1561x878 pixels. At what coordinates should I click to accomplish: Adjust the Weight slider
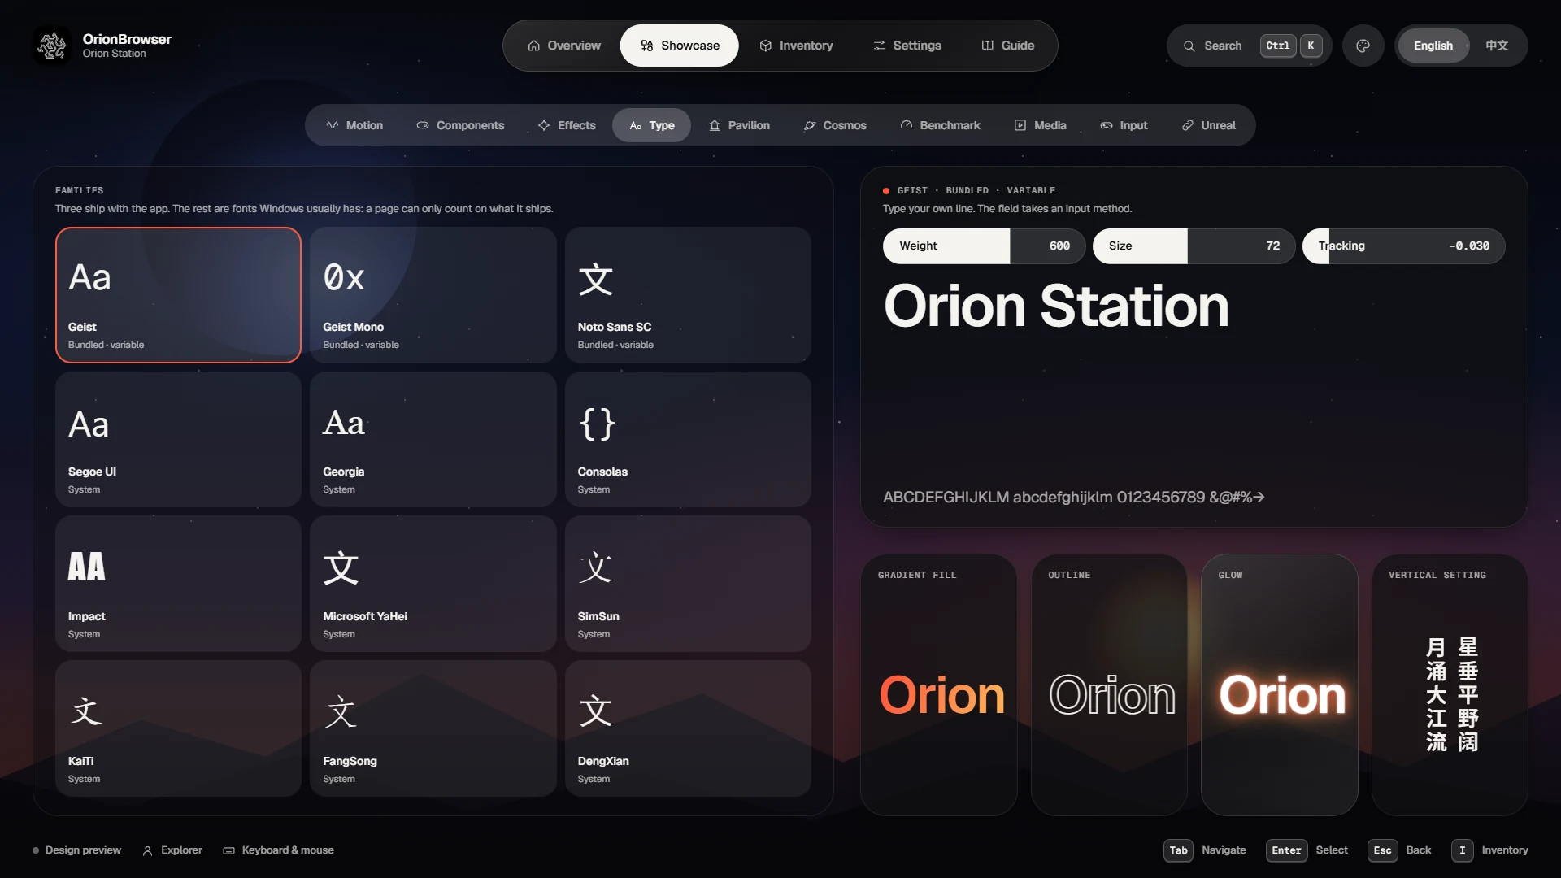click(984, 246)
